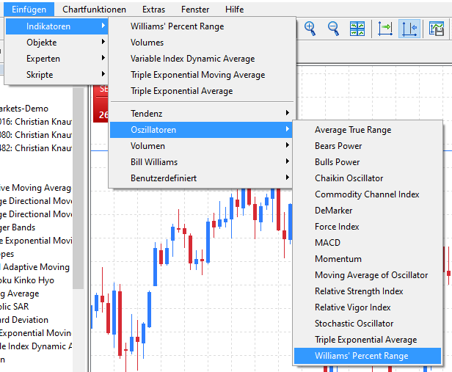Expand the Oszillatoren submenu
The height and width of the screenshot is (372, 452).
pos(201,130)
